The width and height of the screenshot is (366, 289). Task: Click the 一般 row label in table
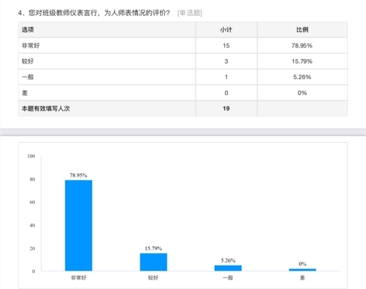coord(27,77)
